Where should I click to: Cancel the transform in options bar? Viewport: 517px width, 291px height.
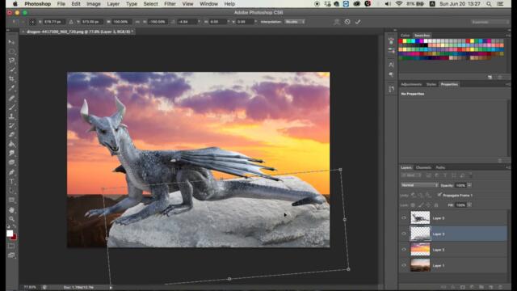pyautogui.click(x=347, y=22)
